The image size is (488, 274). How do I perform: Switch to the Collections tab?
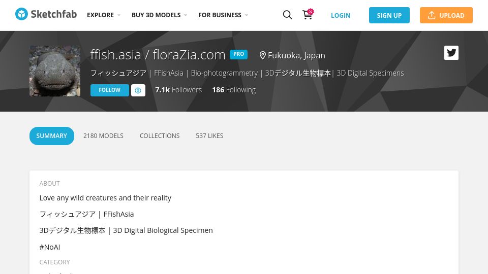(x=160, y=136)
